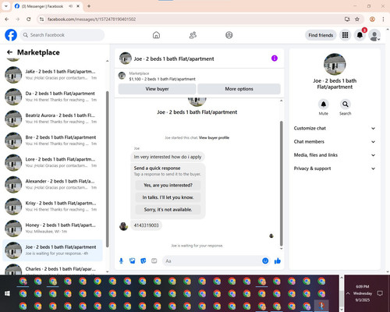Image resolution: width=390 pixels, height=312 pixels.
Task: Expand Customize chat section
Action: 335,128
